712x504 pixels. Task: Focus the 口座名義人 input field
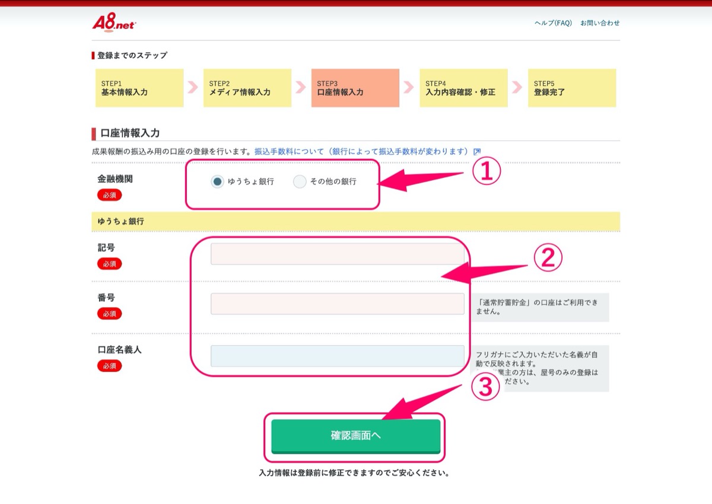[338, 356]
